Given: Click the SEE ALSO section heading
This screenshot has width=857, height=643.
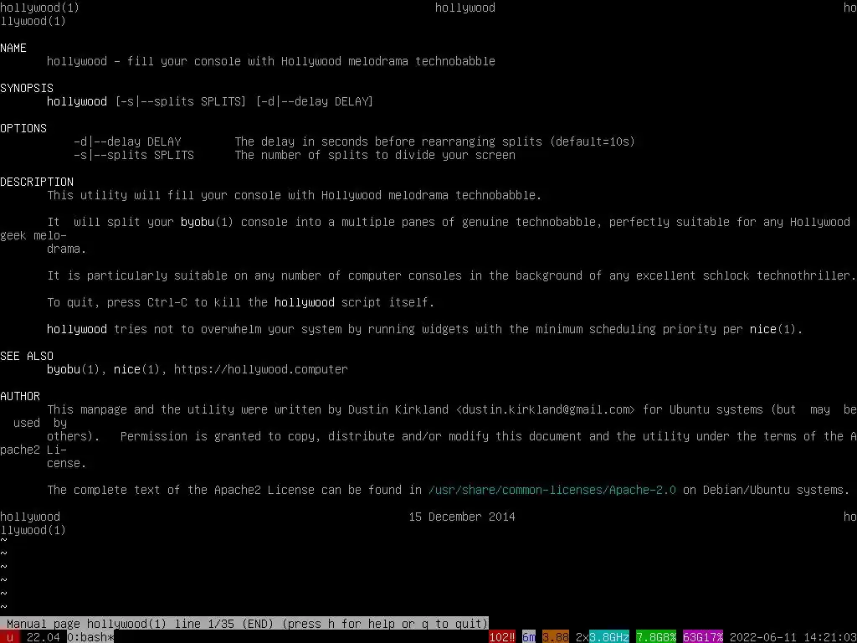Looking at the screenshot, I should (x=27, y=355).
